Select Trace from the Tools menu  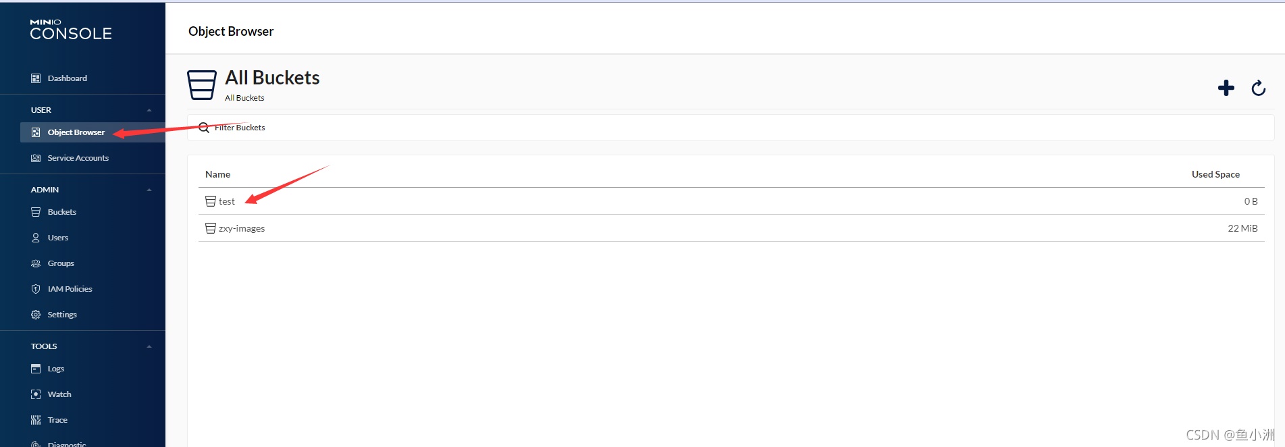tap(57, 420)
